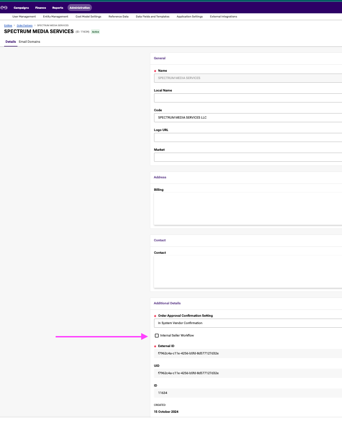This screenshot has width=342, height=422.
Task: Click the Contact text area
Action: [x=248, y=272]
